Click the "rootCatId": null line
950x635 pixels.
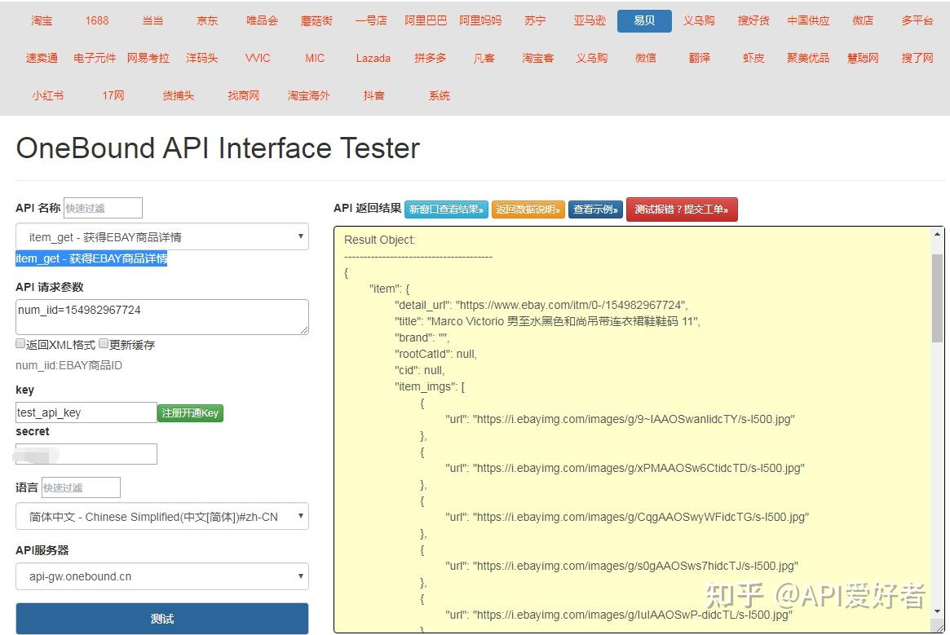[435, 354]
